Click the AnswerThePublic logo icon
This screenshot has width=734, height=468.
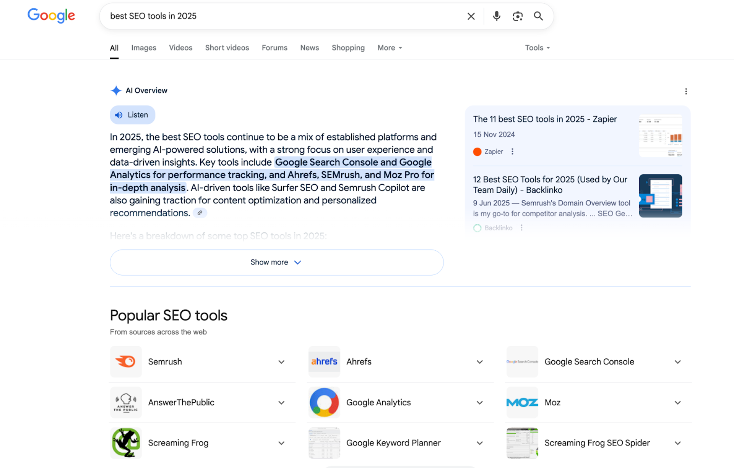[126, 402]
